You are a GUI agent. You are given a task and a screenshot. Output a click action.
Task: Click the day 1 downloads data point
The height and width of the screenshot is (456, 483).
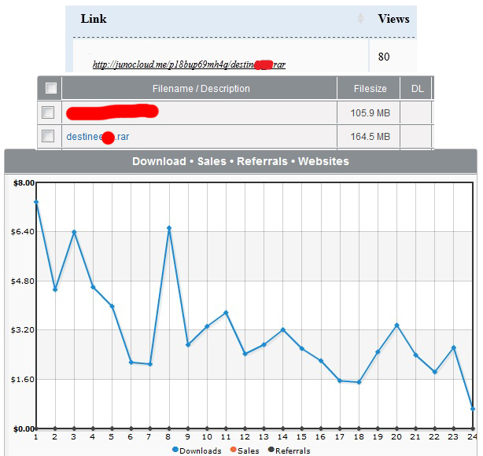36,202
